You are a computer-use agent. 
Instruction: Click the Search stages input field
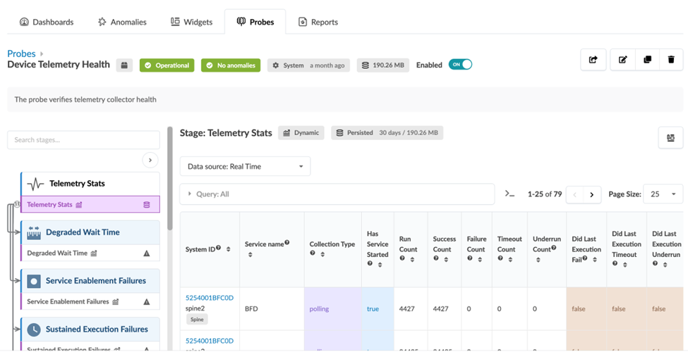[83, 140]
